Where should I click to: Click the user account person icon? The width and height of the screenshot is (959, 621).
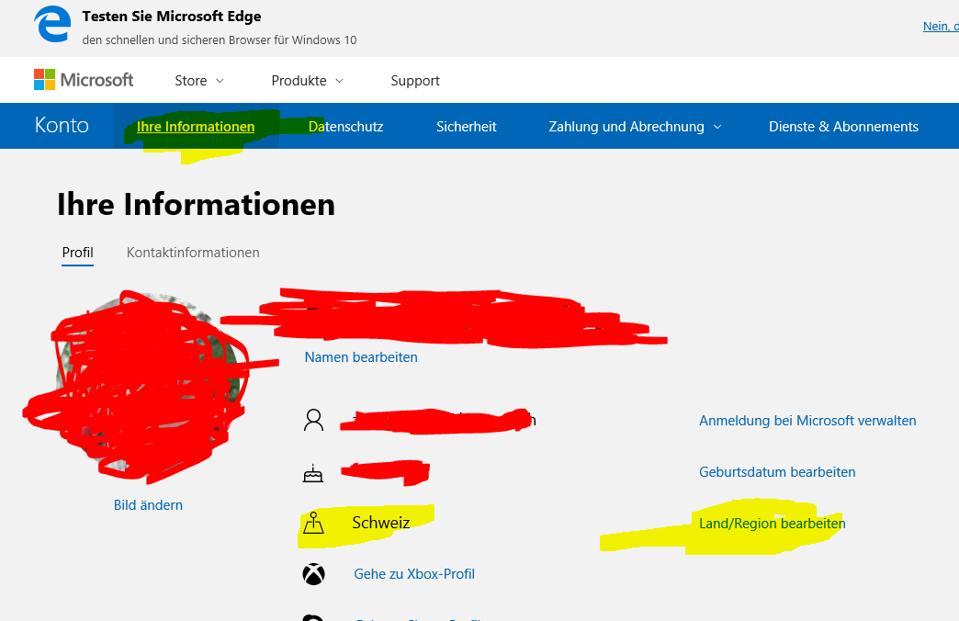[314, 421]
